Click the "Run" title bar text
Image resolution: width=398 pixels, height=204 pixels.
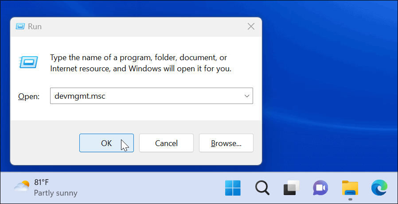click(35, 27)
